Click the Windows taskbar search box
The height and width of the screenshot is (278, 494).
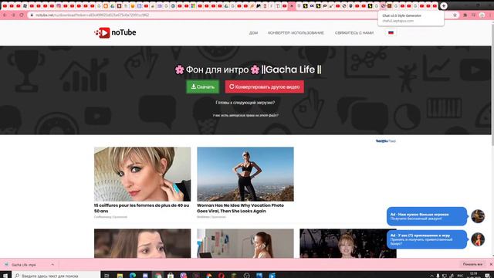(x=56, y=275)
